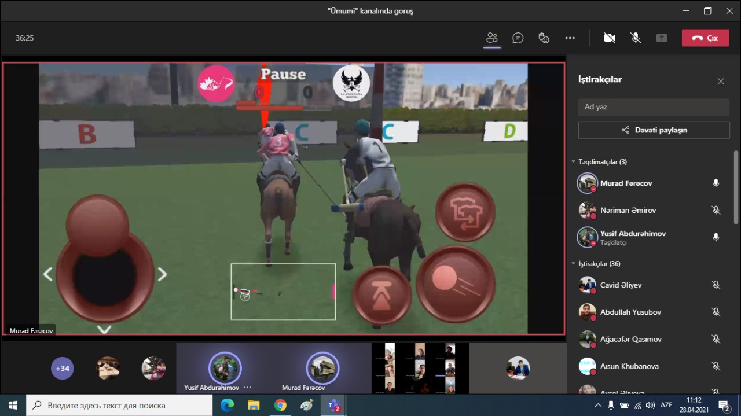Leave the meeting with Çıx button
This screenshot has width=741, height=416.
pos(705,38)
